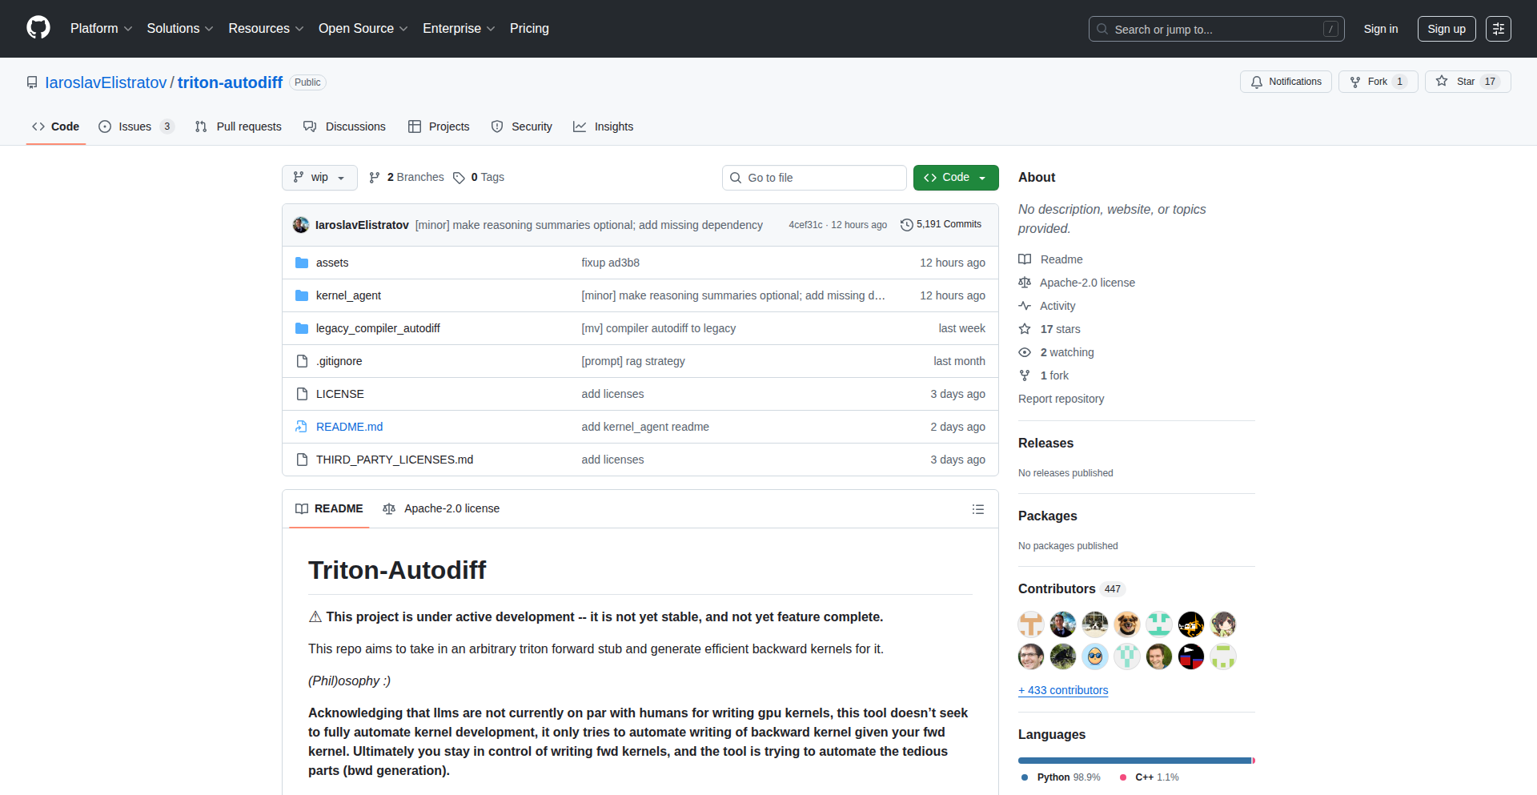This screenshot has height=795, width=1537.
Task: Click the Sign up button
Action: tap(1447, 29)
